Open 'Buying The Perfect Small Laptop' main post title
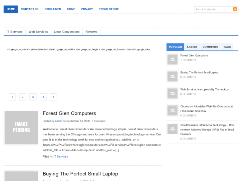This screenshot has height=181, width=242. pyautogui.click(x=80, y=174)
